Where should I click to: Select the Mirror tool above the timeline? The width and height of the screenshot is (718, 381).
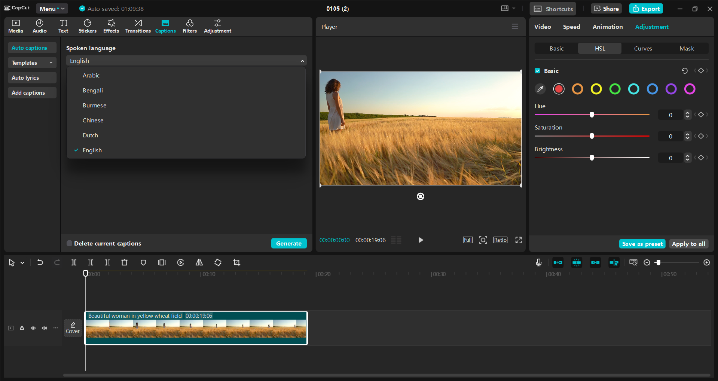199,262
